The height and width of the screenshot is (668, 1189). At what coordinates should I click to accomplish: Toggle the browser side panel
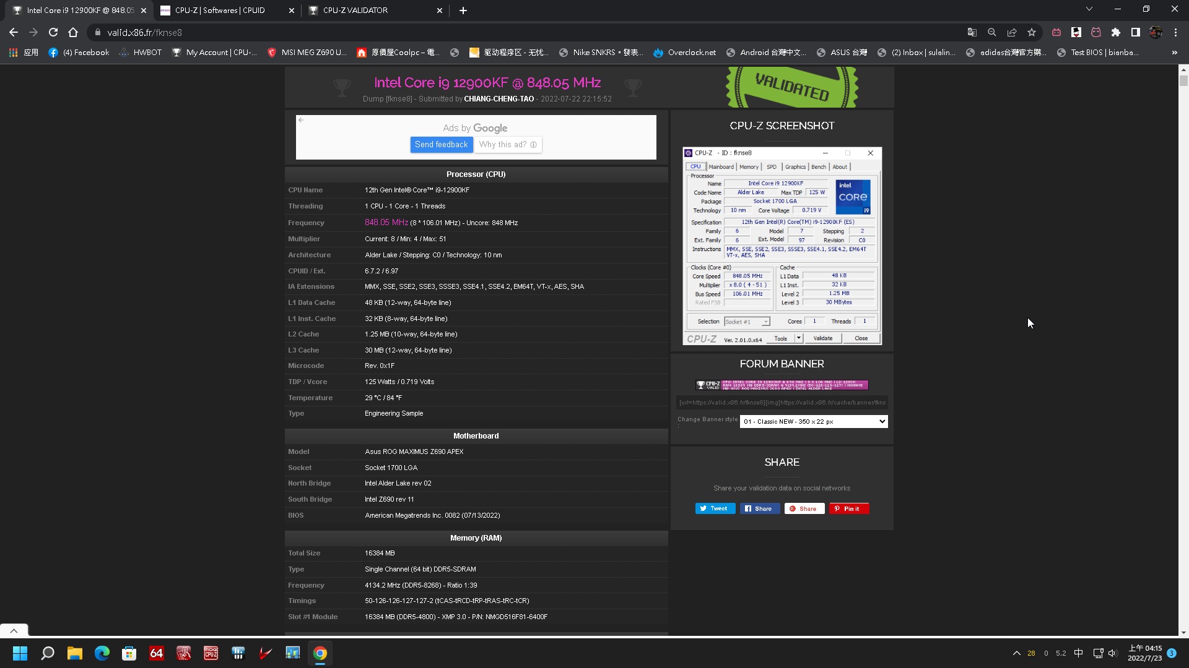pyautogui.click(x=1136, y=32)
